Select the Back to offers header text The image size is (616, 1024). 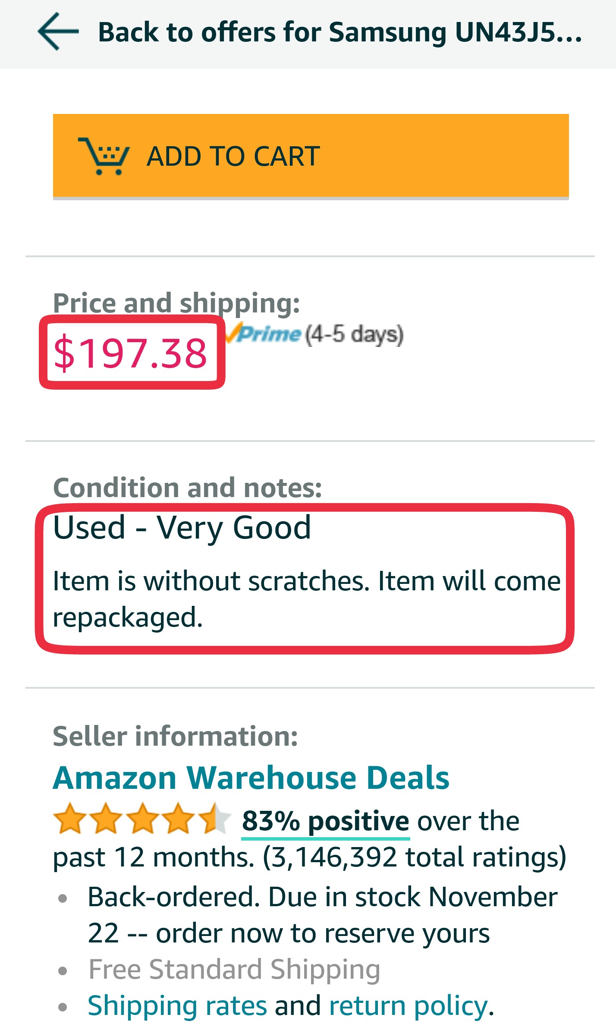click(340, 33)
